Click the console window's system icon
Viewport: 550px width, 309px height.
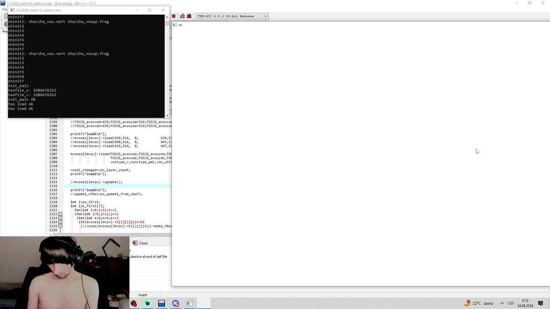(12, 10)
